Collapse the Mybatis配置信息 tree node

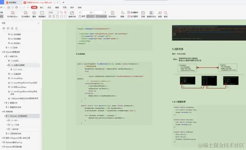pos(2,52)
